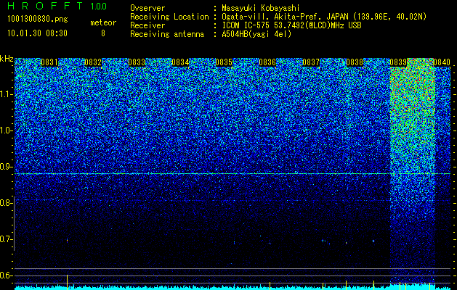
Task: Click the meteor count 8
Action: coord(103,33)
